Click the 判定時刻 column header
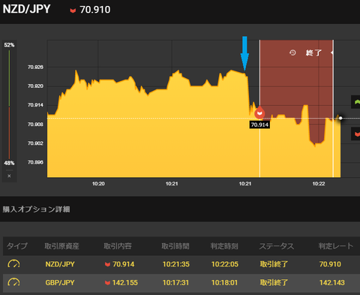Viewport: 360px width, 295px height. [224, 246]
